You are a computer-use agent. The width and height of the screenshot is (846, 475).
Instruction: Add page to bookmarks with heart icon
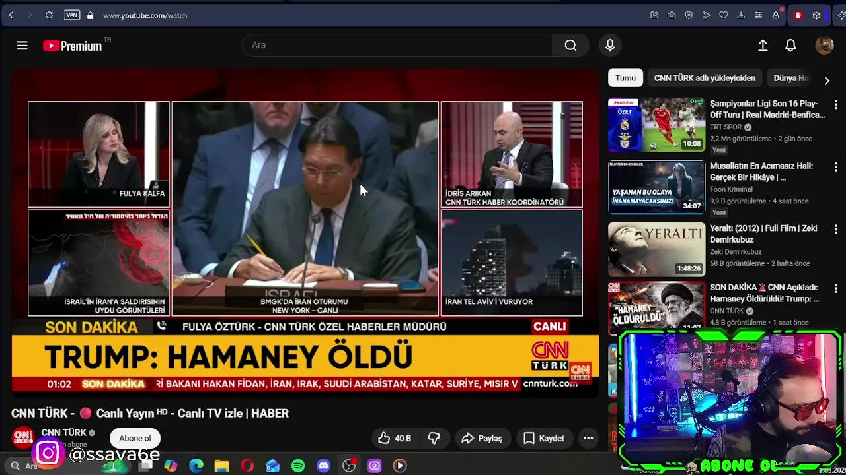pyautogui.click(x=724, y=15)
